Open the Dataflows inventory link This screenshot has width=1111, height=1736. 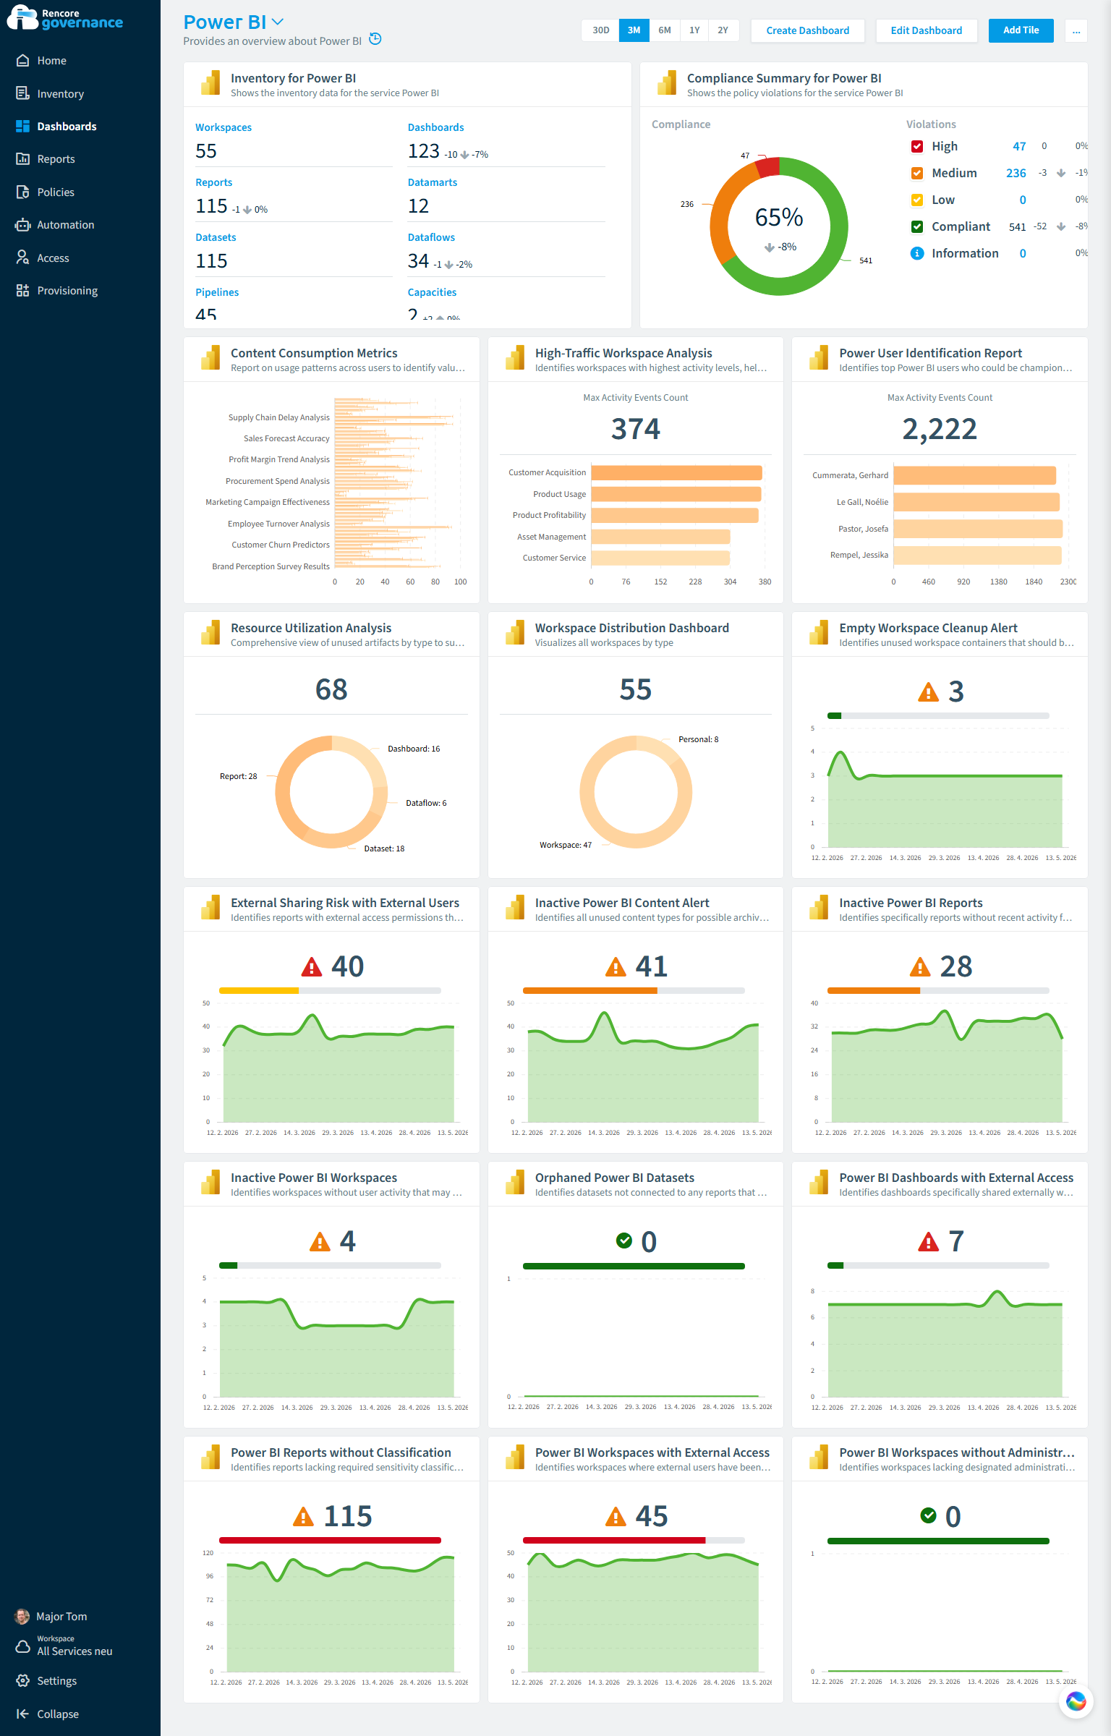[431, 237]
